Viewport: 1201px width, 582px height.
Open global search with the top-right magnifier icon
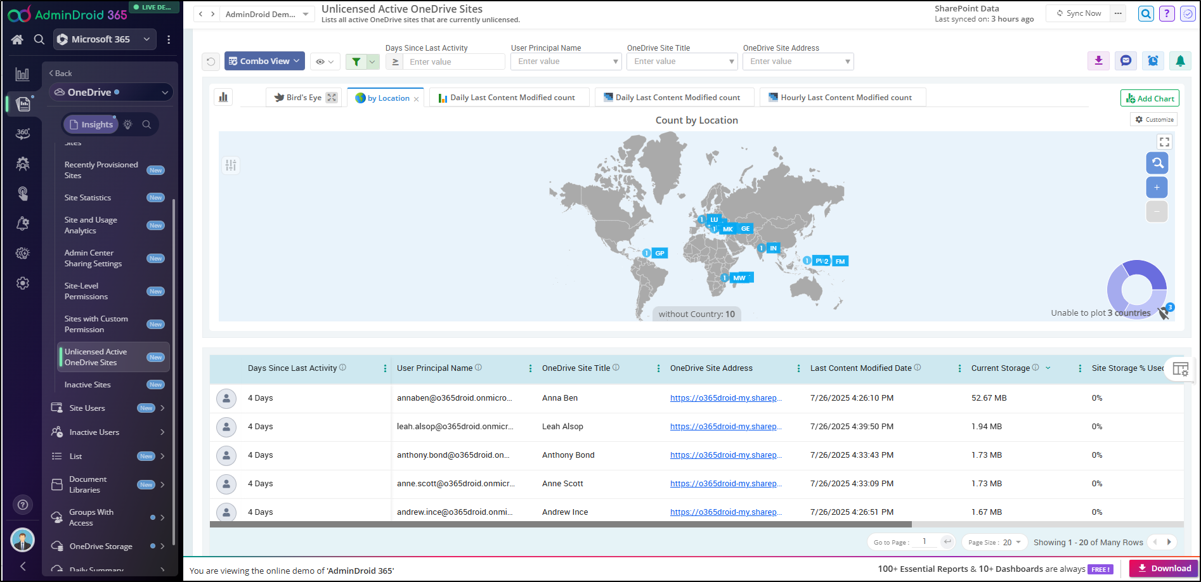(x=1145, y=13)
